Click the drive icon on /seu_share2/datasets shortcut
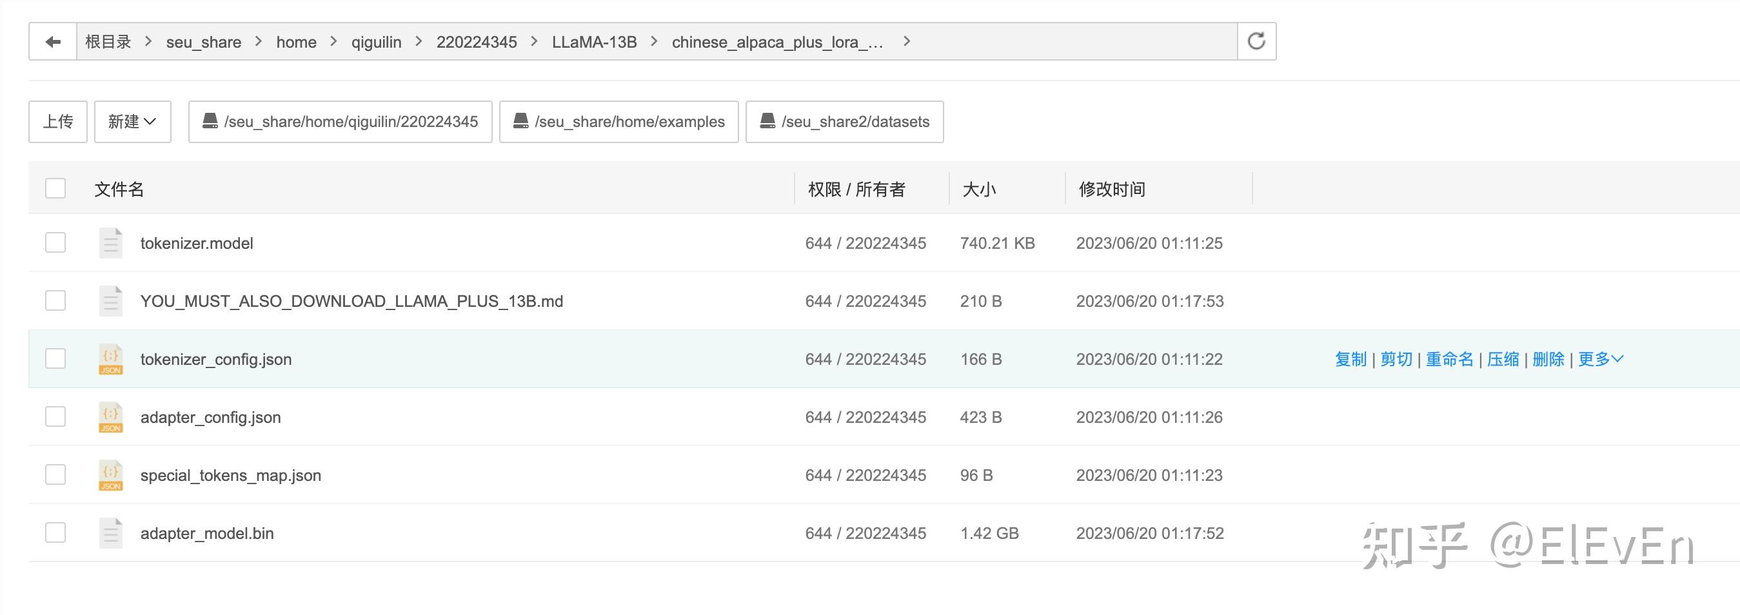The height and width of the screenshot is (615, 1740). 767,121
